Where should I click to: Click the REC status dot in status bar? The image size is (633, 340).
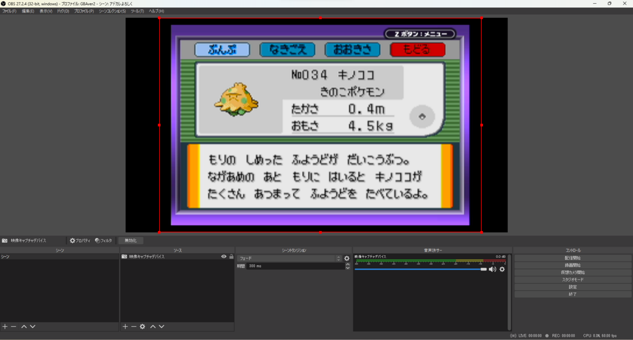point(547,335)
